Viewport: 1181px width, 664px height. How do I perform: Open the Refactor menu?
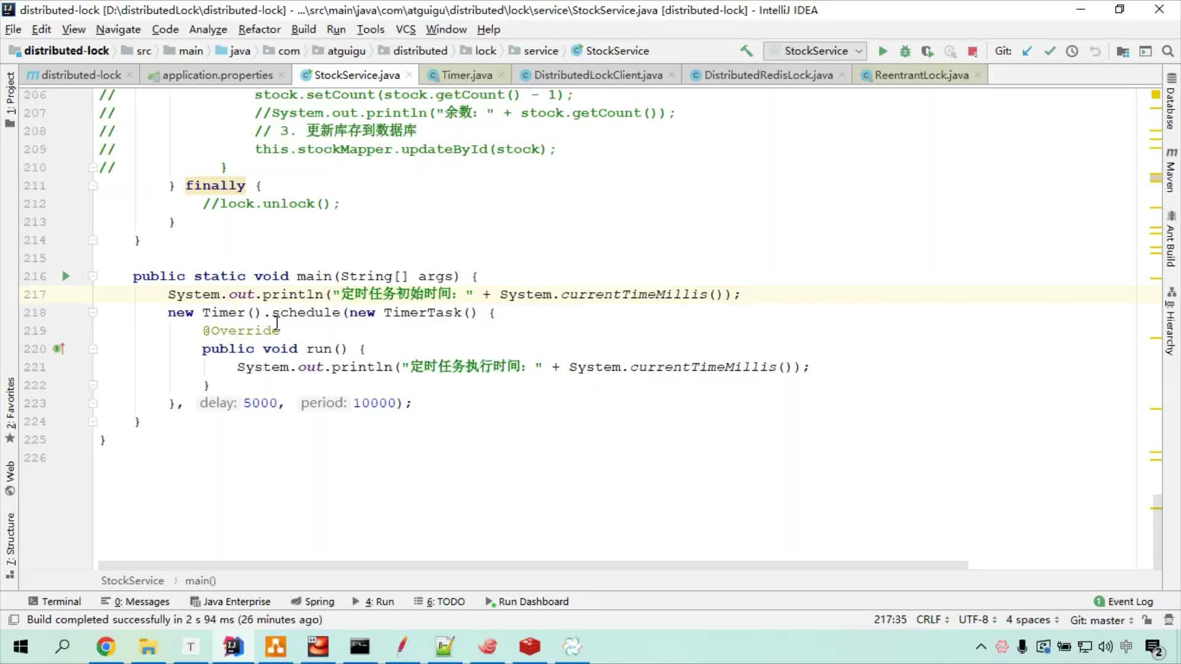pos(259,29)
